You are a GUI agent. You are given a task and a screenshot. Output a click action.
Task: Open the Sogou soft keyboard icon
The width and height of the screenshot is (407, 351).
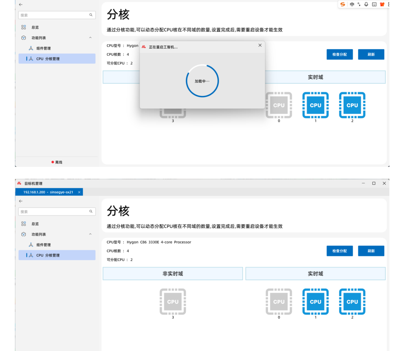click(374, 4)
